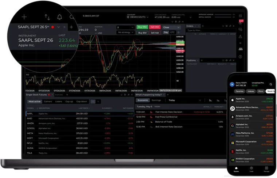Click first bar-chart importance filter icon

pyautogui.click(x=211, y=100)
